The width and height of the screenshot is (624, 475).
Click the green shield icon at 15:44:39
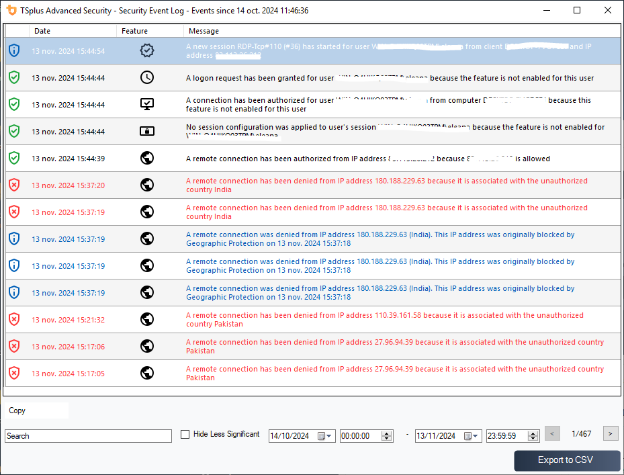[x=14, y=158]
